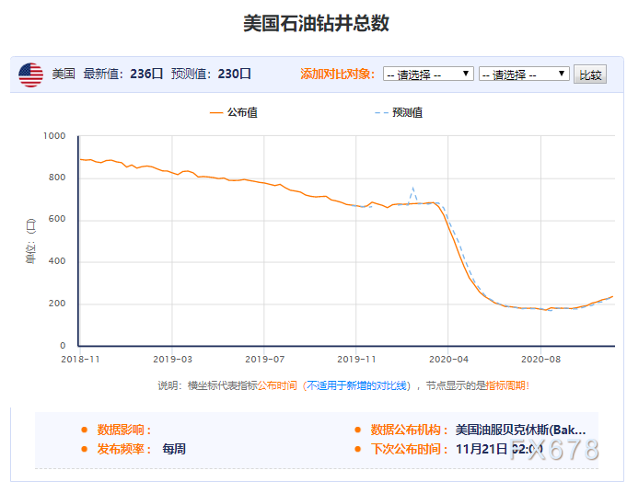Screen dimensions: 627x482
Task: Click the 800 y-axis label
Action: click(x=57, y=178)
